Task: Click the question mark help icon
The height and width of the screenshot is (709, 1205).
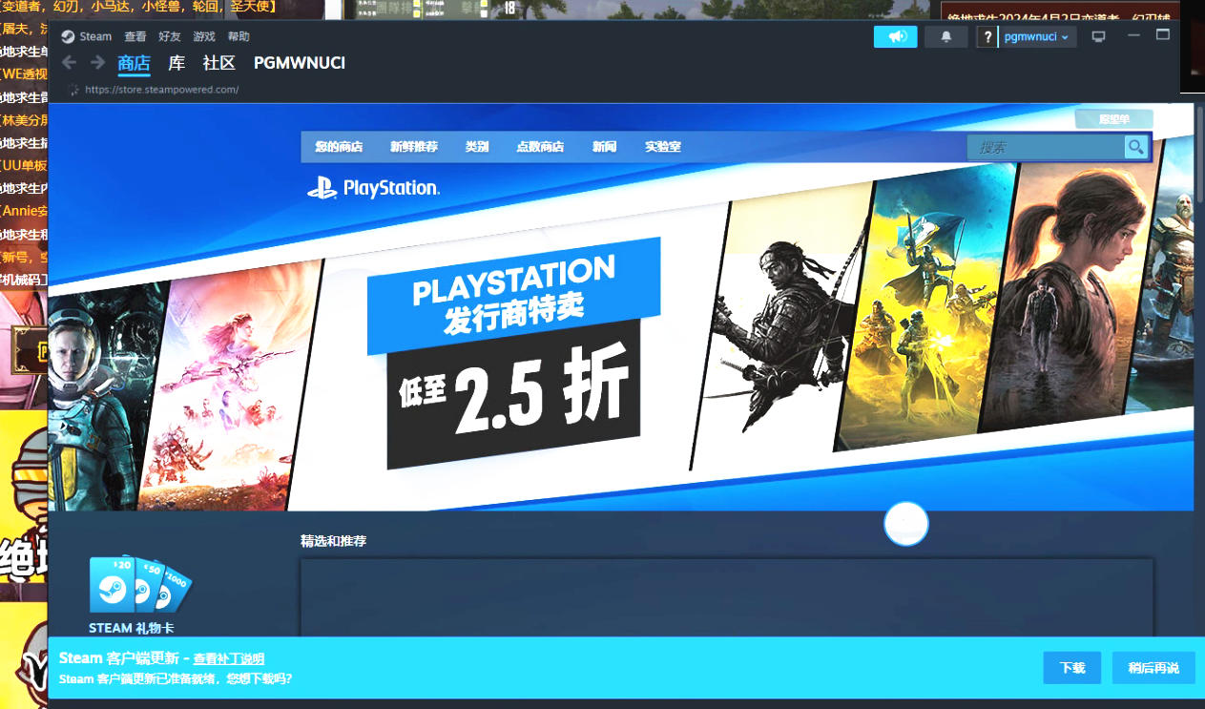Action: pos(987,36)
